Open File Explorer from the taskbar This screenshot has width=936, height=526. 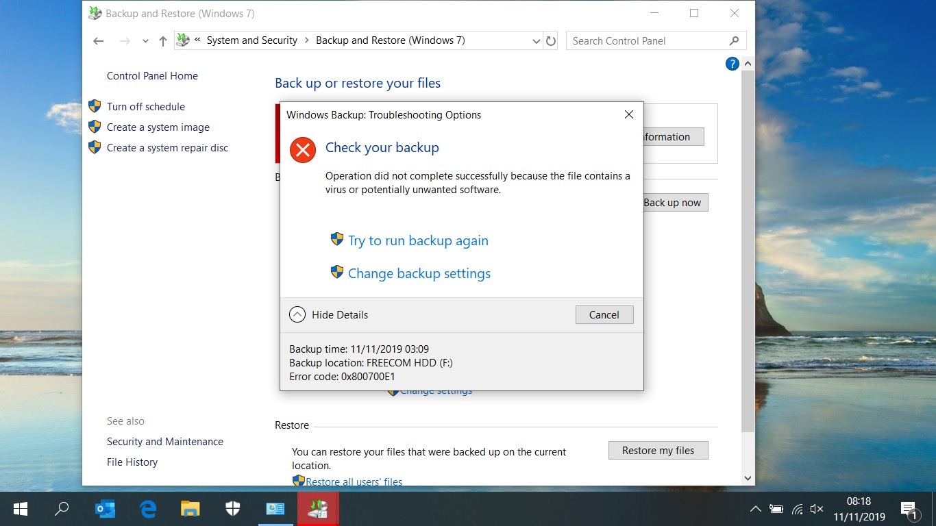click(190, 509)
